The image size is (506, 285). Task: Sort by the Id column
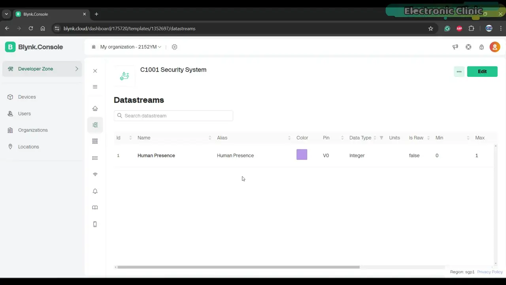(x=130, y=138)
